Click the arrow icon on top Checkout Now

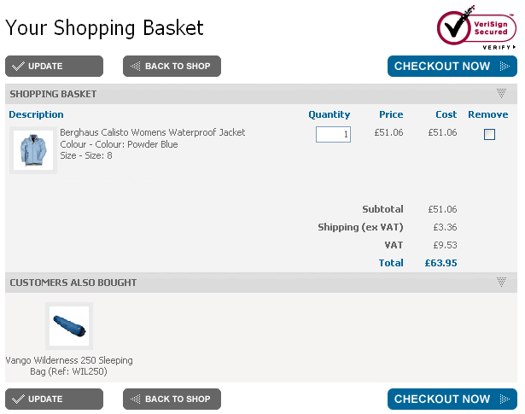[505, 67]
